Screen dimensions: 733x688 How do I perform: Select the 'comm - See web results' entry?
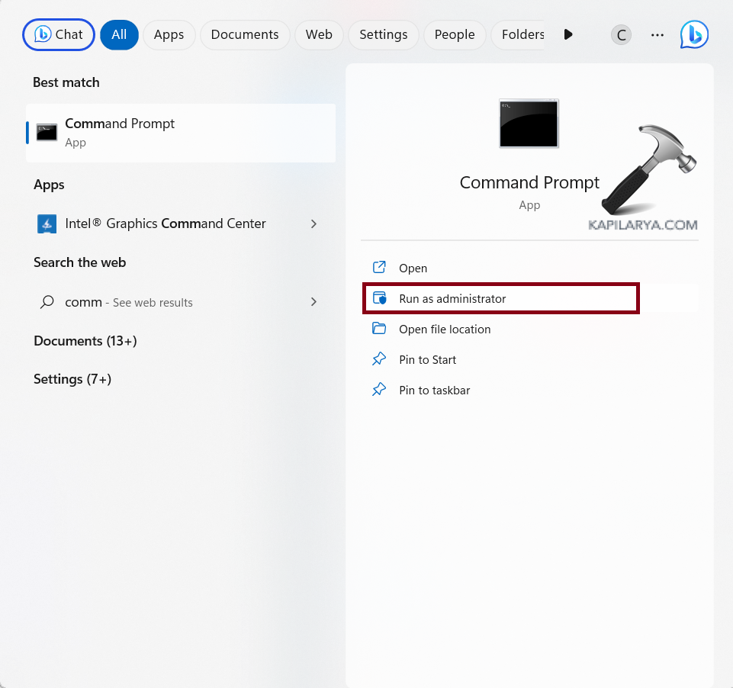point(181,302)
